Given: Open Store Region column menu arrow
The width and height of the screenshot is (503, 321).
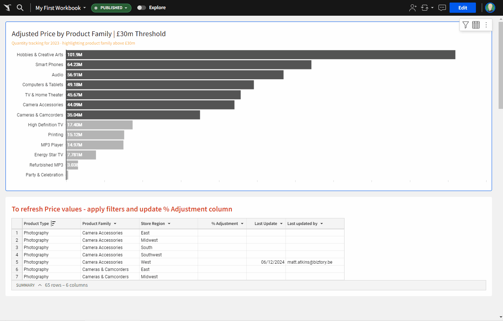Looking at the screenshot, I should 169,223.
